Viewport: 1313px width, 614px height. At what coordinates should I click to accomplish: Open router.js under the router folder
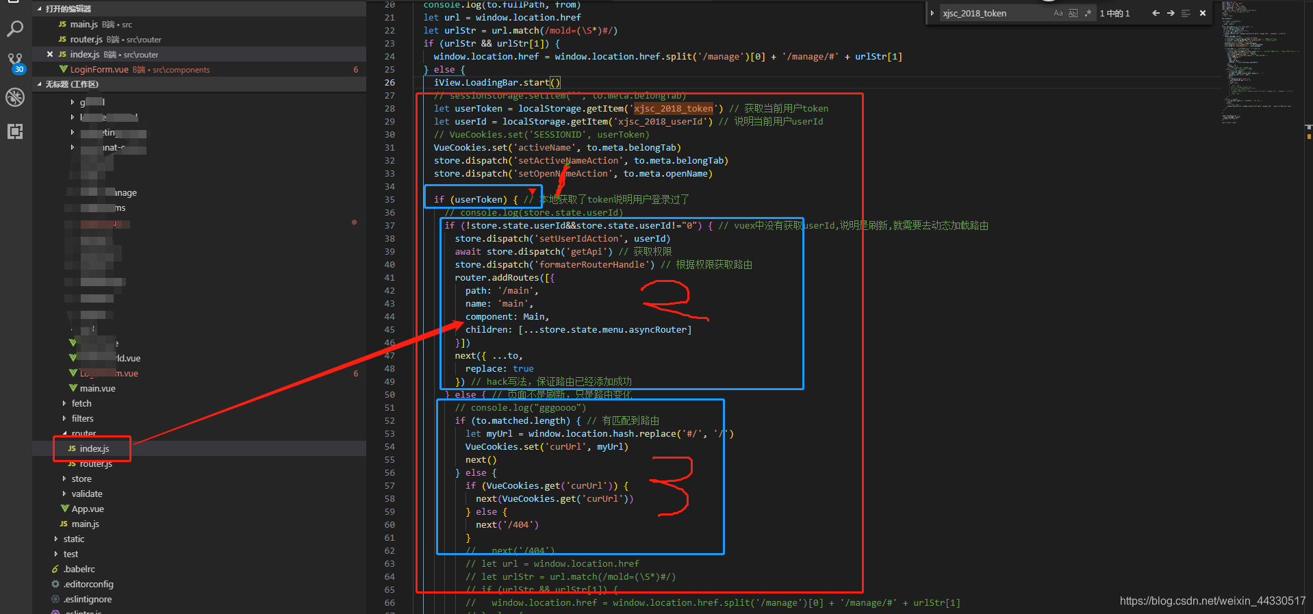tap(199, 463)
